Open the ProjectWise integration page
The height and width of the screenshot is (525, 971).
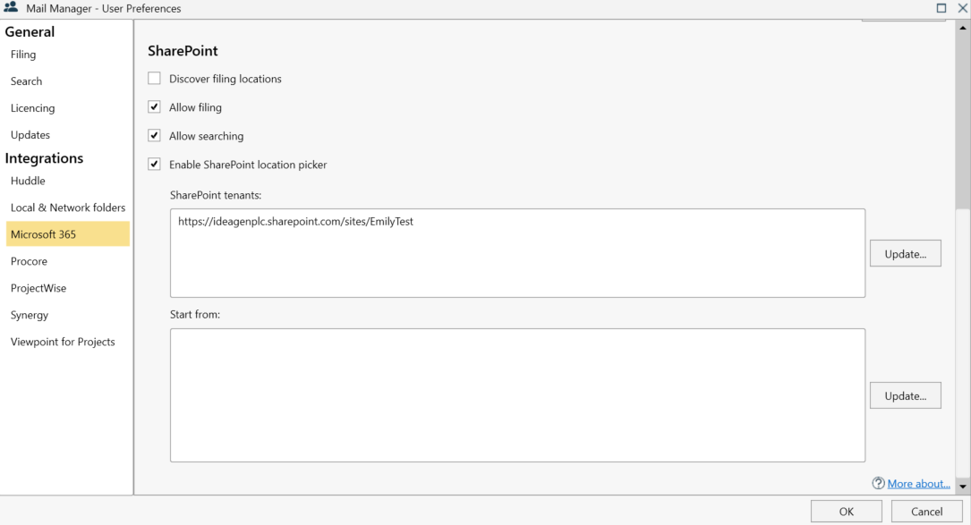tap(38, 288)
